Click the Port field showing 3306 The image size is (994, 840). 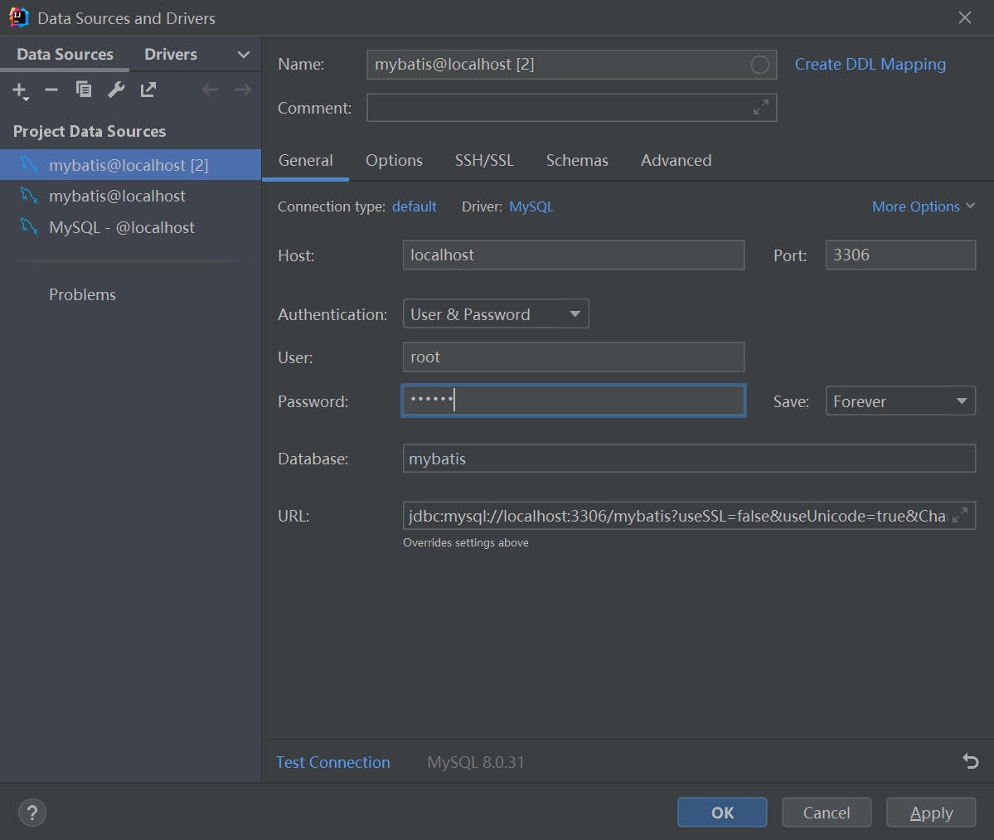900,255
